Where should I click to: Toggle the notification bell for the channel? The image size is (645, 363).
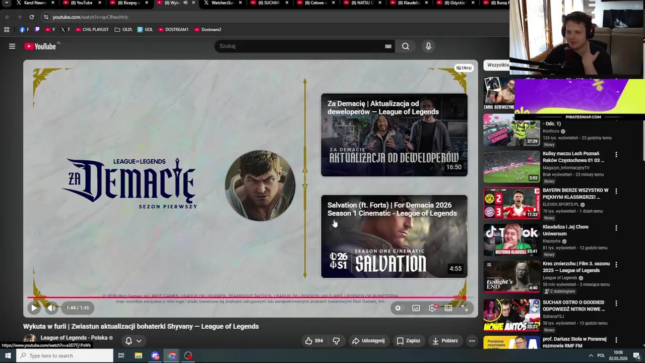(x=128, y=341)
